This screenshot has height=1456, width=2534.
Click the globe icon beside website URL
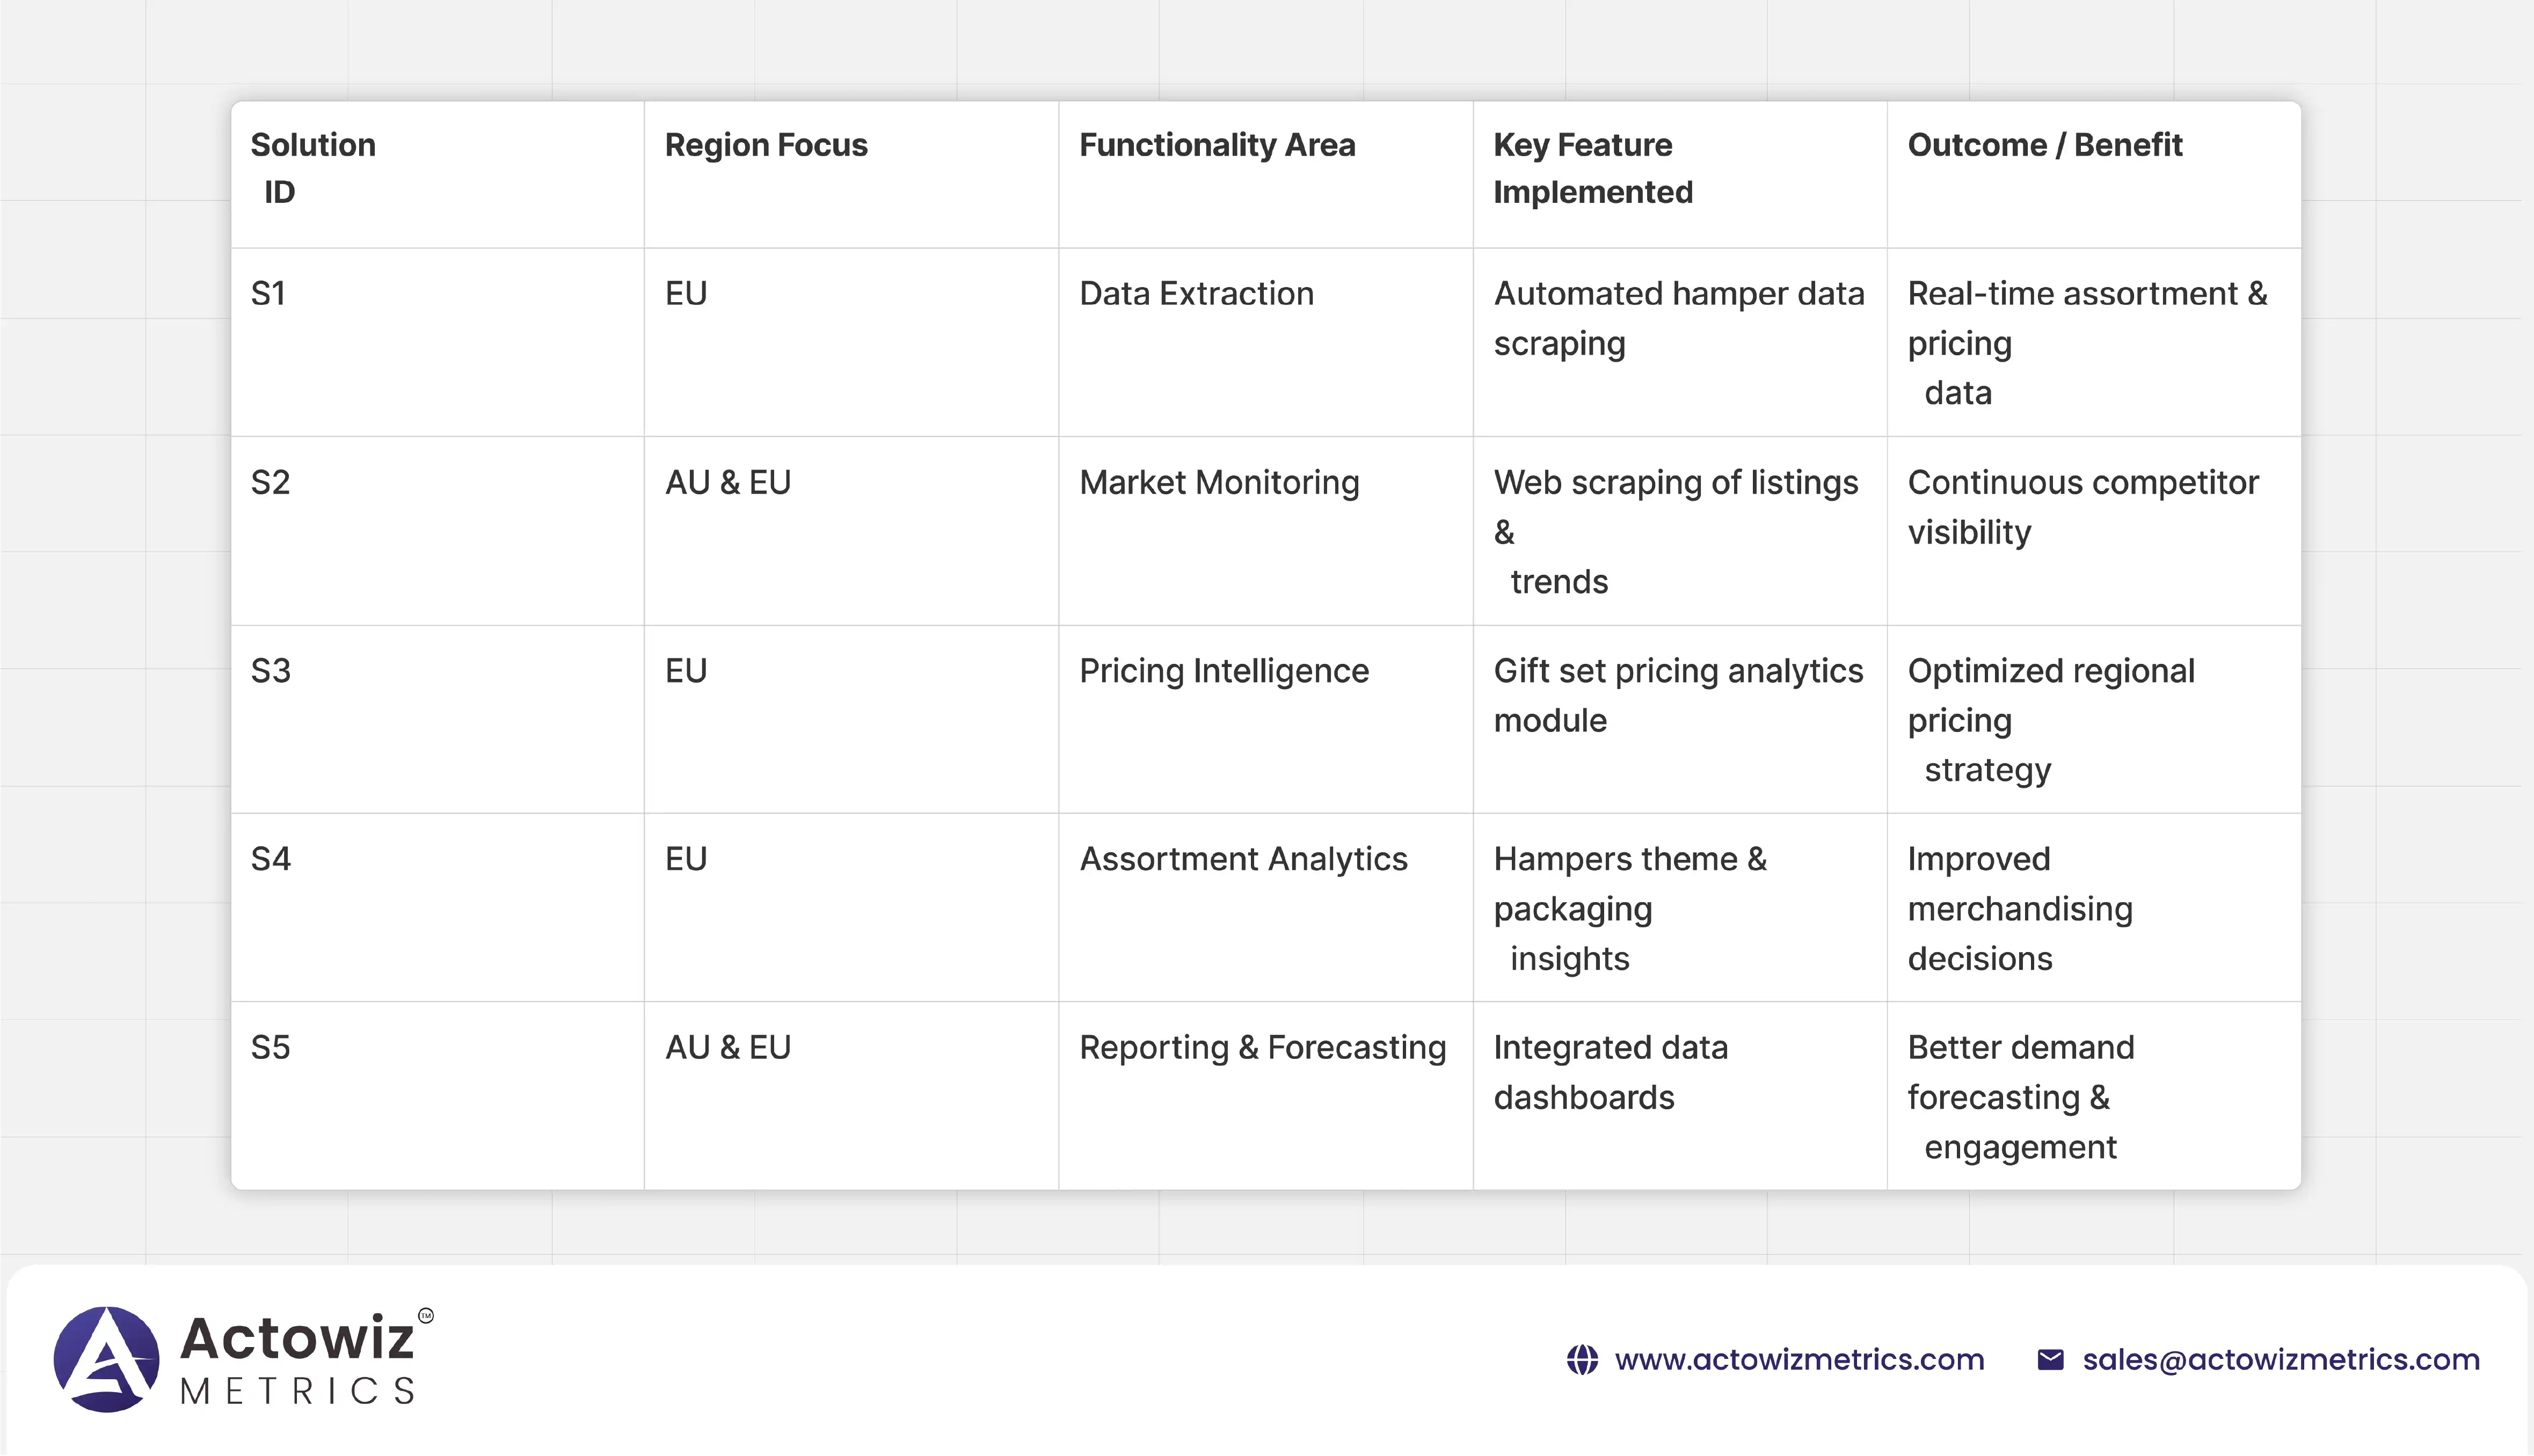coord(1582,1360)
